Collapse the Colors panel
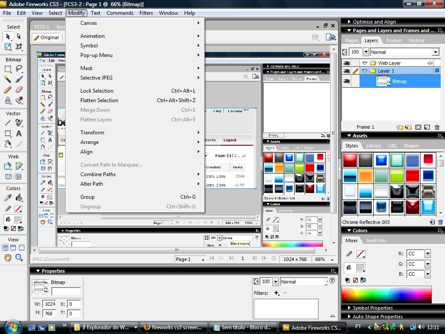This screenshot has height=334, width=445. pyautogui.click(x=349, y=230)
